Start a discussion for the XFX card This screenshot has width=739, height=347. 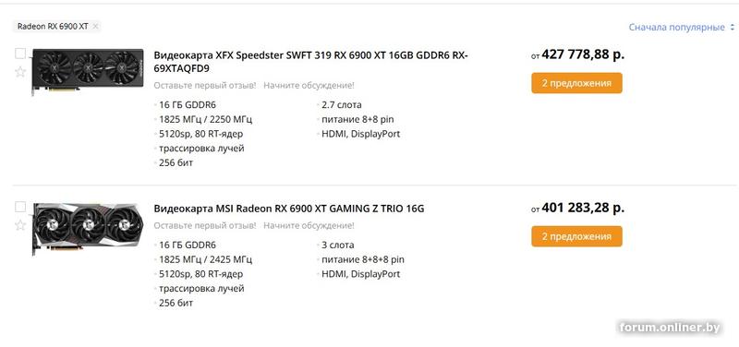309,85
